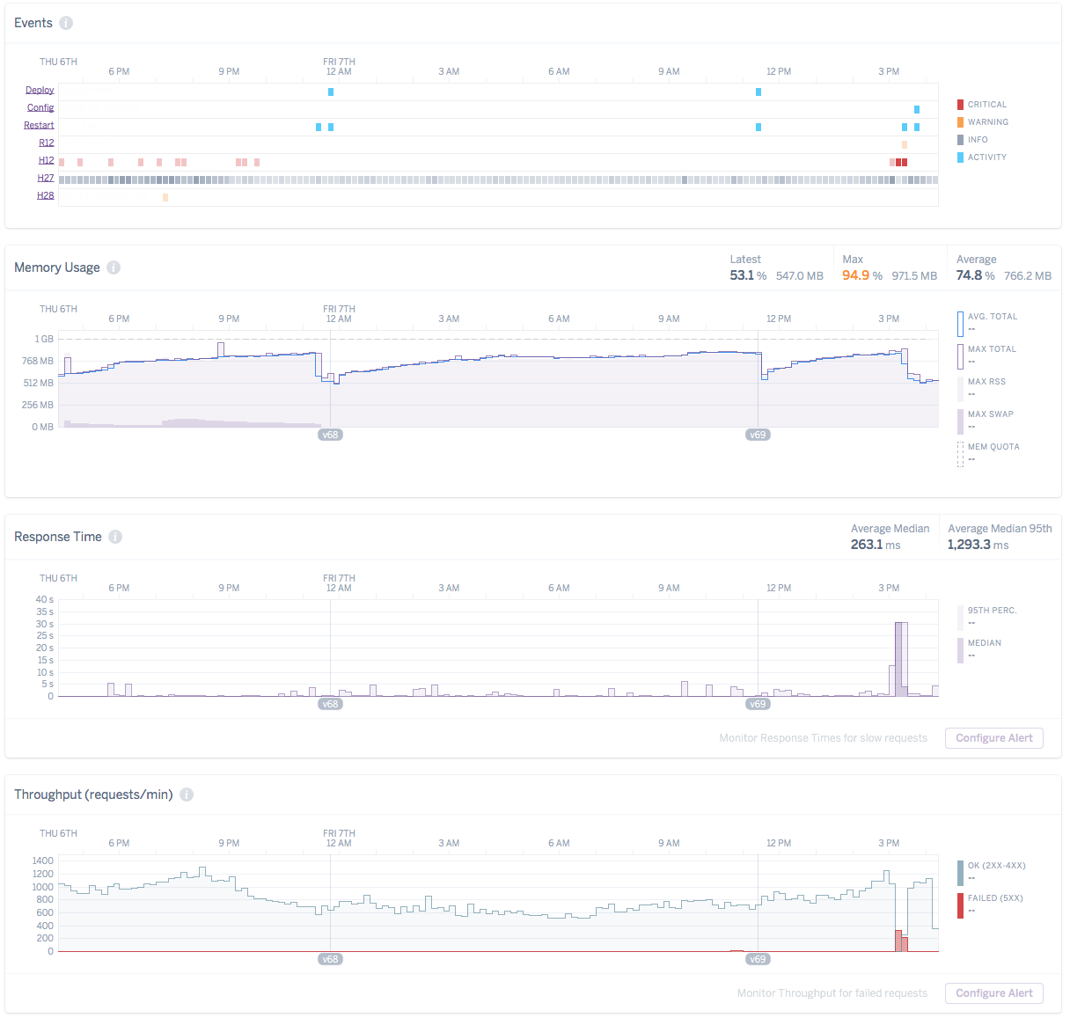
Task: Open the H12 error code link
Action: coord(46,160)
